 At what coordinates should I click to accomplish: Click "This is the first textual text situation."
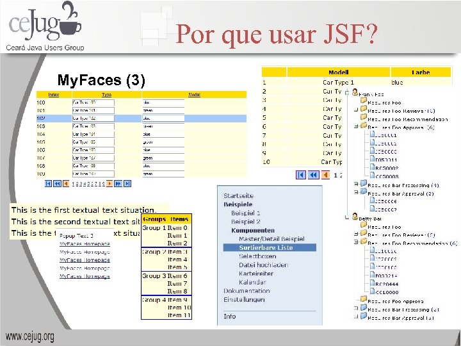click(x=84, y=210)
